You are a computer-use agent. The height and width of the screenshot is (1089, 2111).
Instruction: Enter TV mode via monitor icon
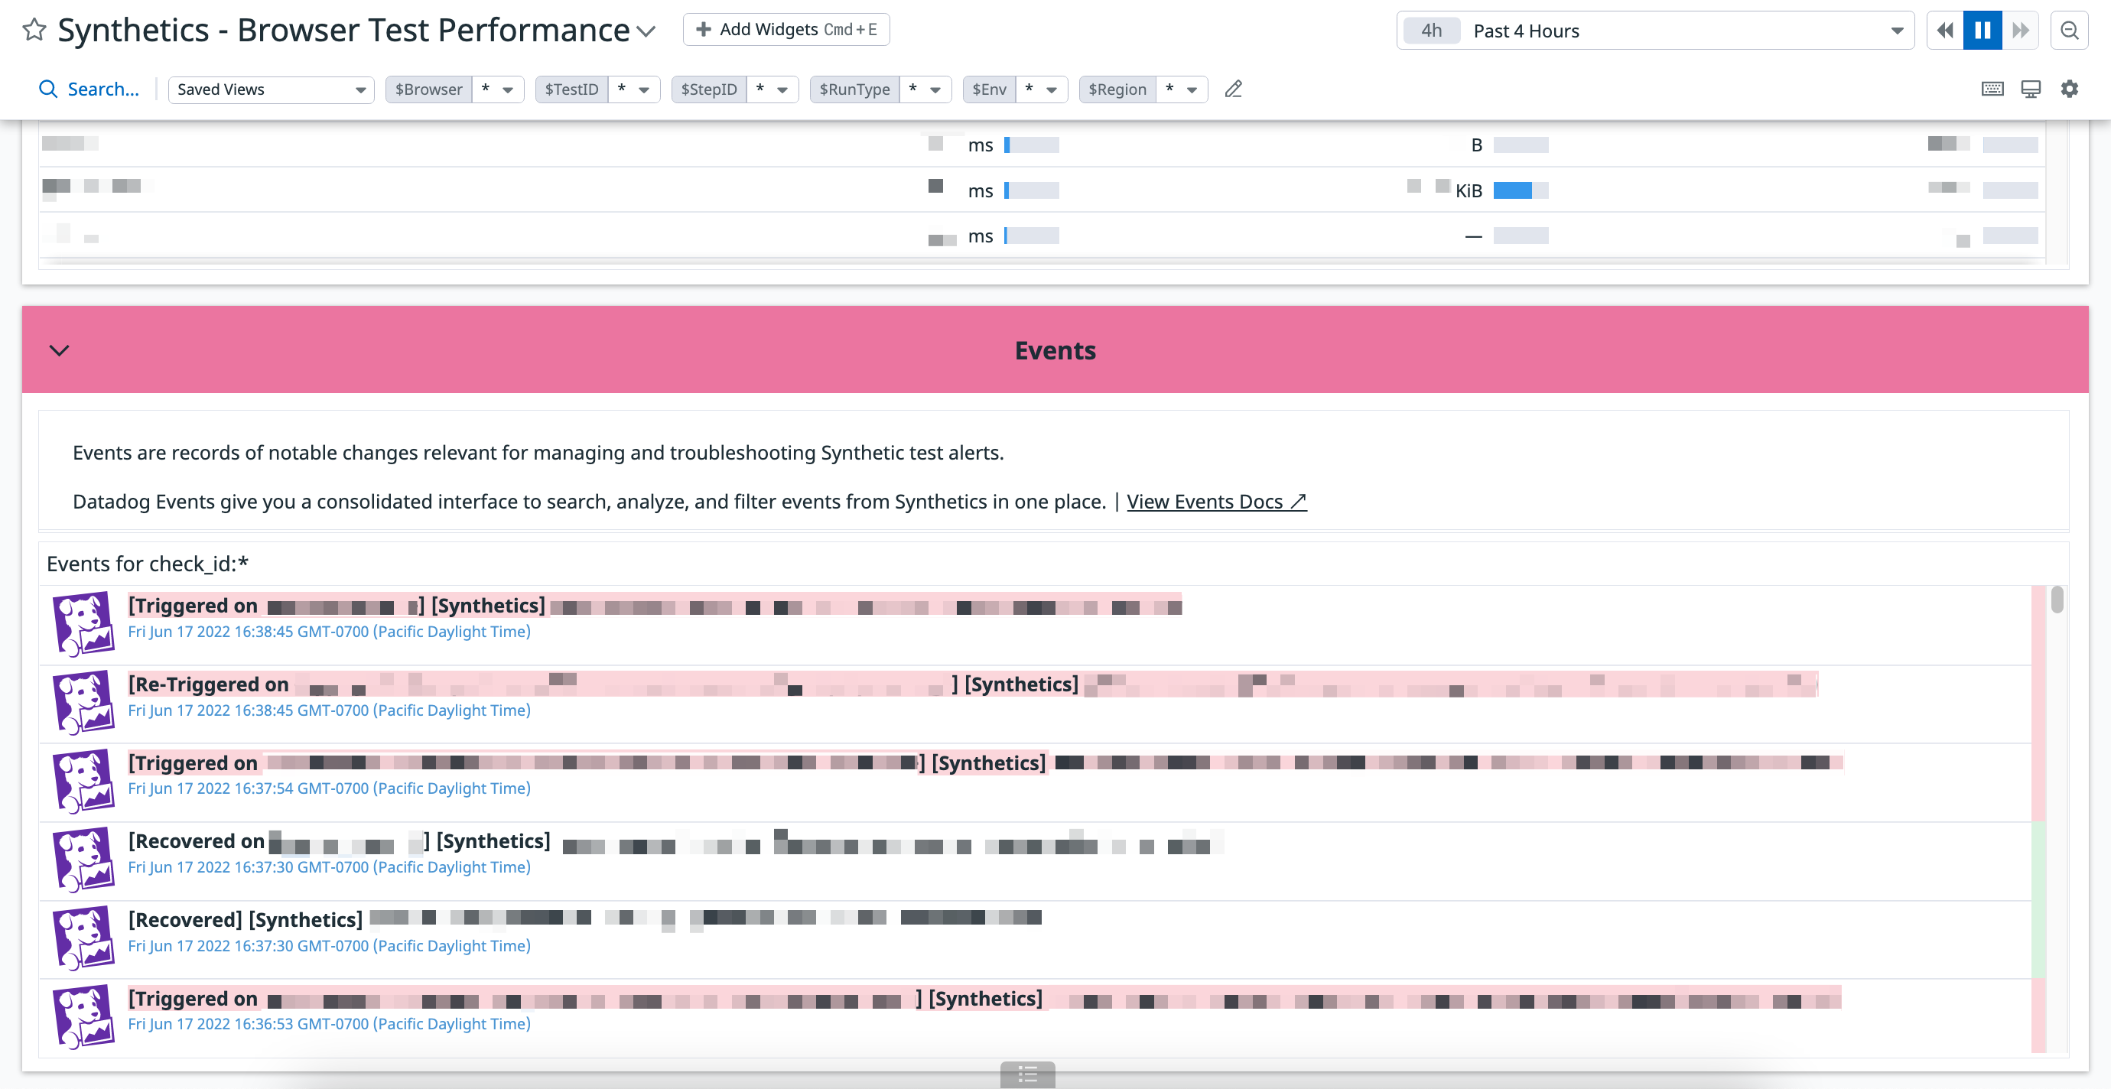(x=2031, y=89)
